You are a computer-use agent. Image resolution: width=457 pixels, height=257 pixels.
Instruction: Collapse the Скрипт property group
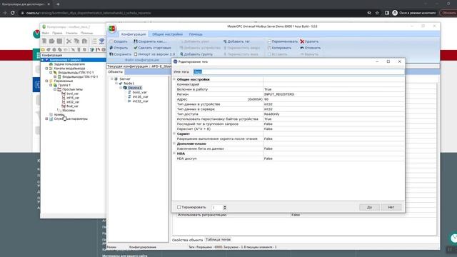(x=174, y=133)
